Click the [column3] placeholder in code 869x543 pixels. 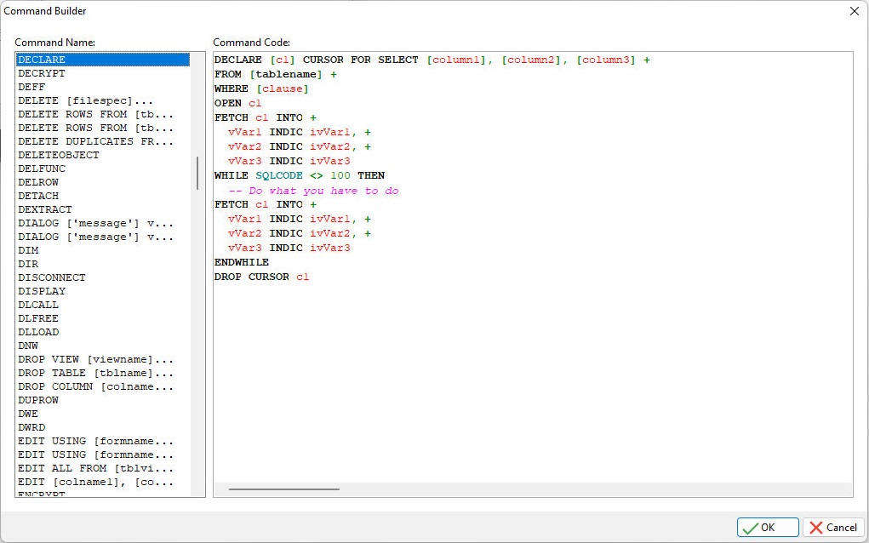pos(606,60)
